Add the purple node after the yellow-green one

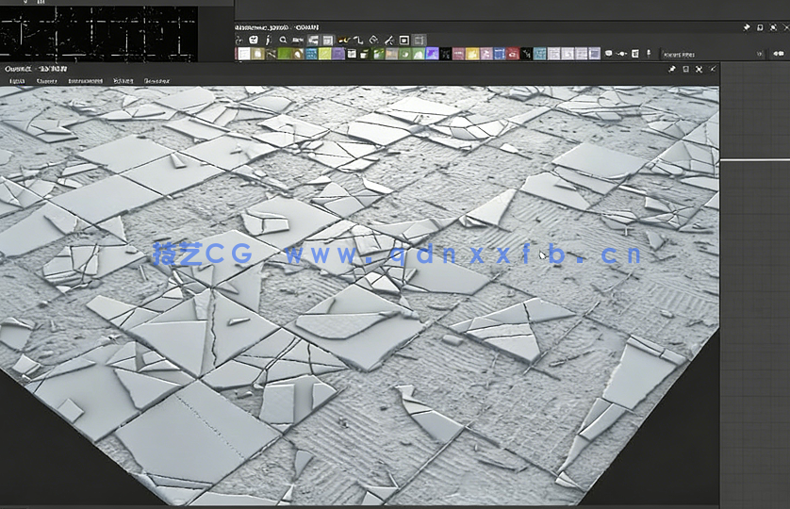(338, 54)
